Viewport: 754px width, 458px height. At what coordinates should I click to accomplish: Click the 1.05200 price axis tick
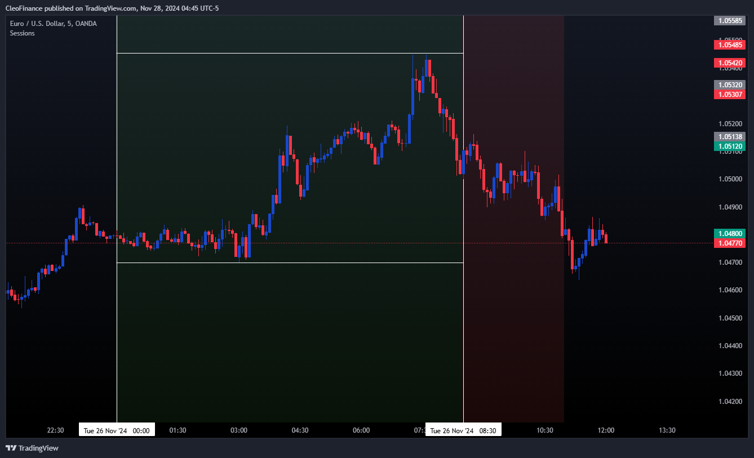[x=730, y=123]
